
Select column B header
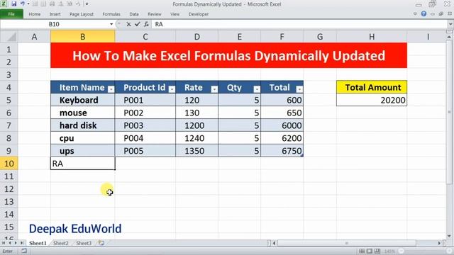[82, 37]
